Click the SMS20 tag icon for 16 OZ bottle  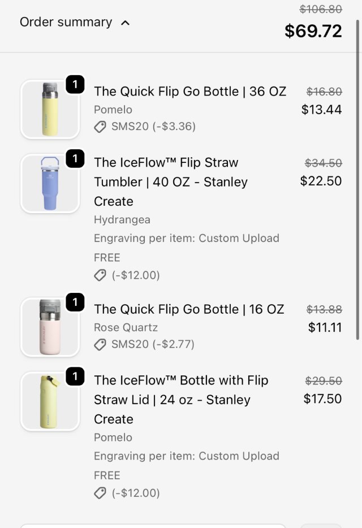click(x=100, y=344)
